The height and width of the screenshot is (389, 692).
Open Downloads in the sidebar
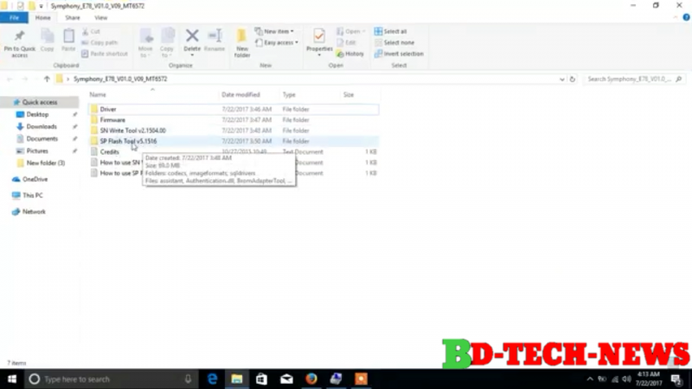(42, 126)
